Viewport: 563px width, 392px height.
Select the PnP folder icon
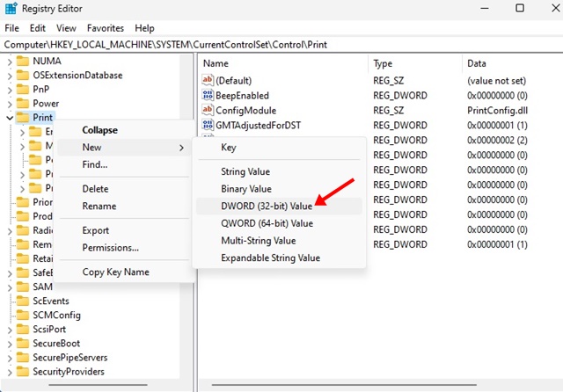pos(23,90)
